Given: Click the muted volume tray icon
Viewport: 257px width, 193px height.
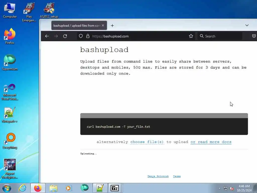Looking at the screenshot, I should 232,188.
